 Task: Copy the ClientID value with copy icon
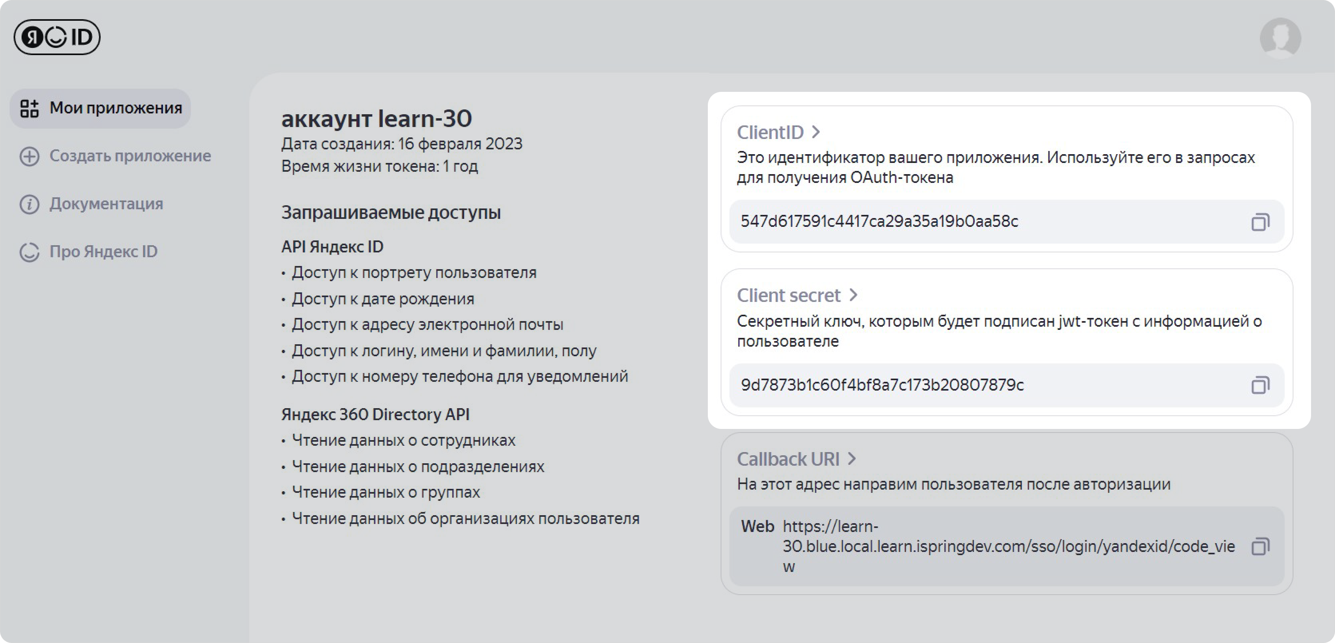point(1260,222)
